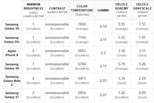
Task: Click the Note 8 color temperature 6471
Action: [x=82, y=79]
